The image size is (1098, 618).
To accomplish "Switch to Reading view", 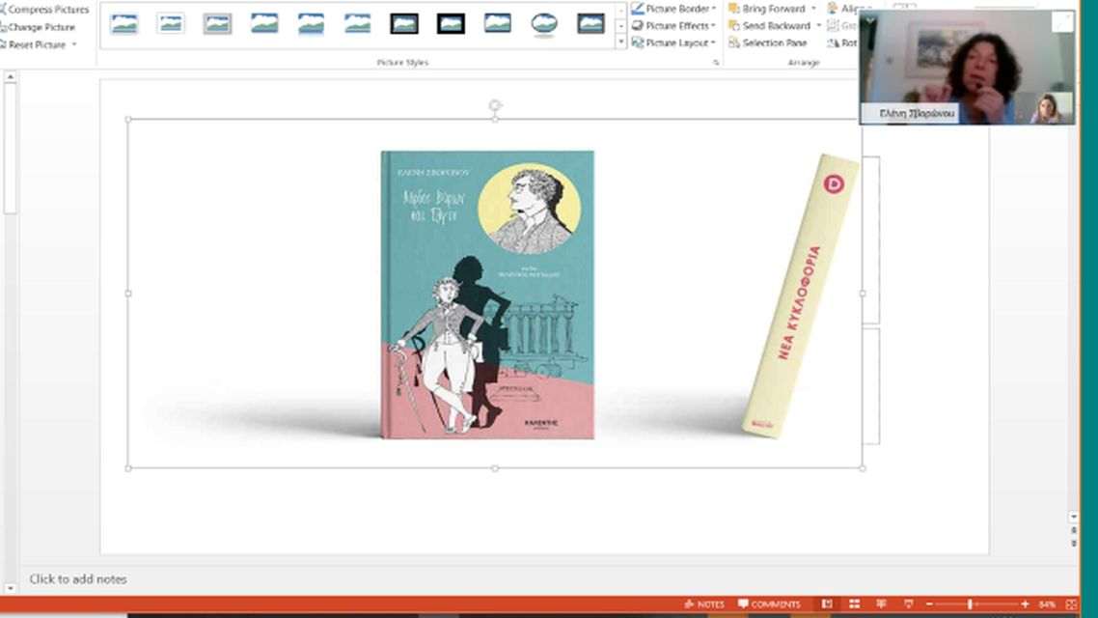I will click(x=881, y=604).
